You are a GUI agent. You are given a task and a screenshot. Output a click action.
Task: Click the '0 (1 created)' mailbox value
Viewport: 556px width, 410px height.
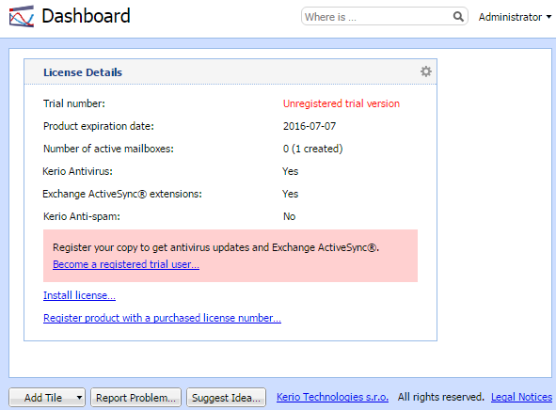click(x=312, y=149)
